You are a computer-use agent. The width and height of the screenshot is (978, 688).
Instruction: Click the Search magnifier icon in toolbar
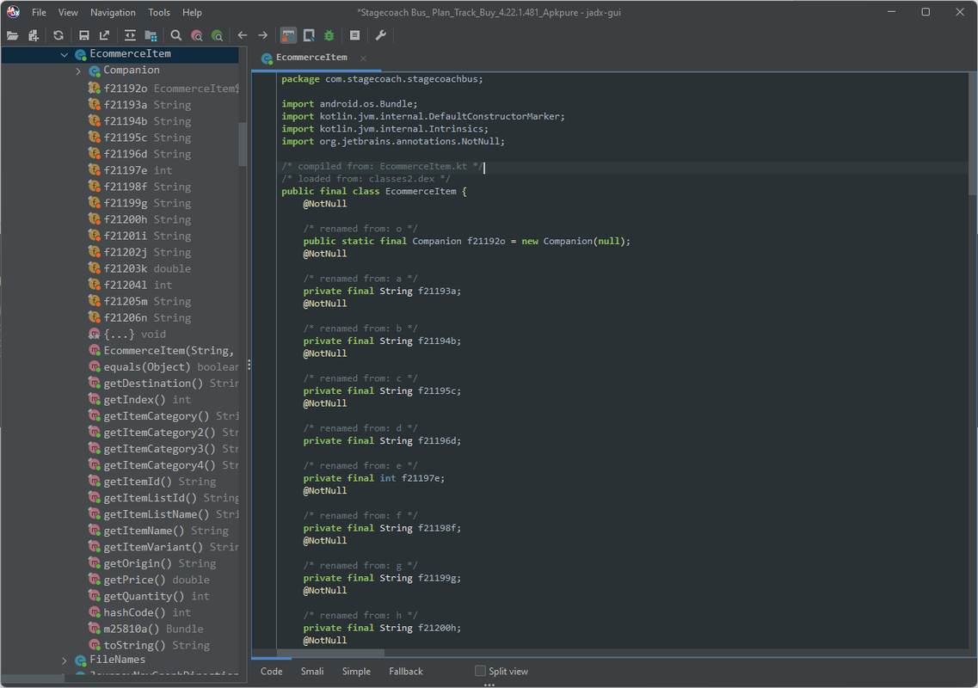tap(175, 34)
